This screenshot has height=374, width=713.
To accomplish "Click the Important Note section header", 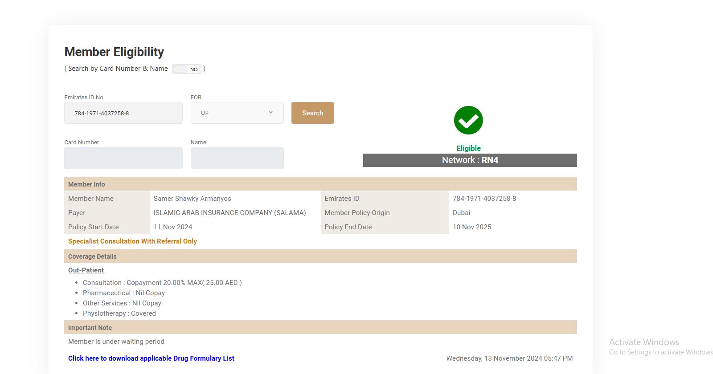I will point(320,327).
